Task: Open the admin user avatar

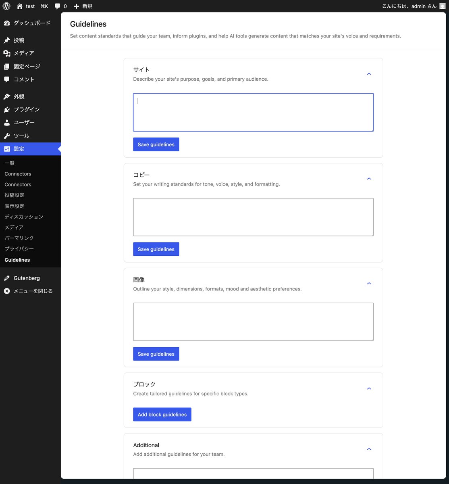Action: 443,6
